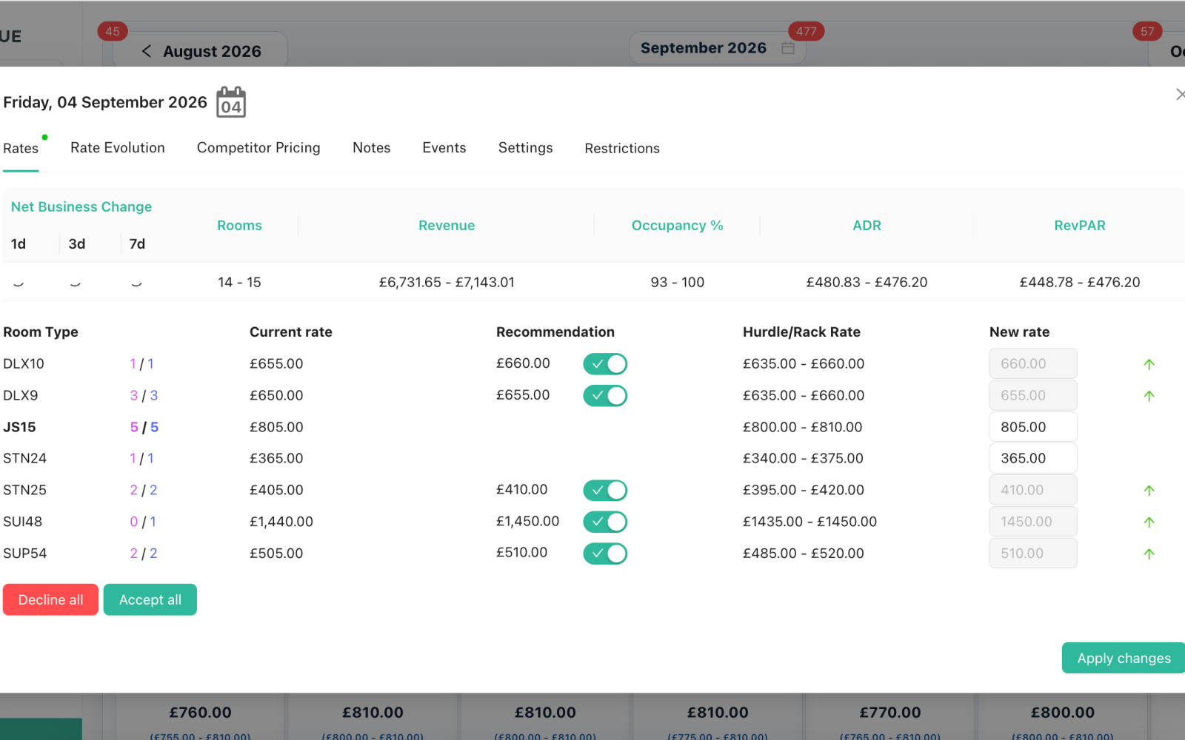This screenshot has width=1185, height=740.
Task: Click the STN25 new rate field 410.00
Action: (x=1033, y=491)
